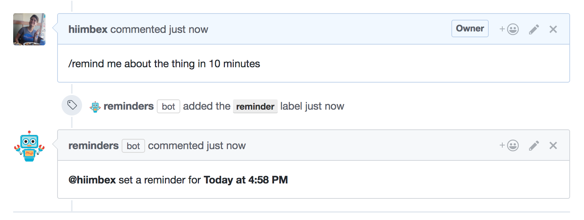
Task: Edit the reminders bot comment
Action: (534, 145)
